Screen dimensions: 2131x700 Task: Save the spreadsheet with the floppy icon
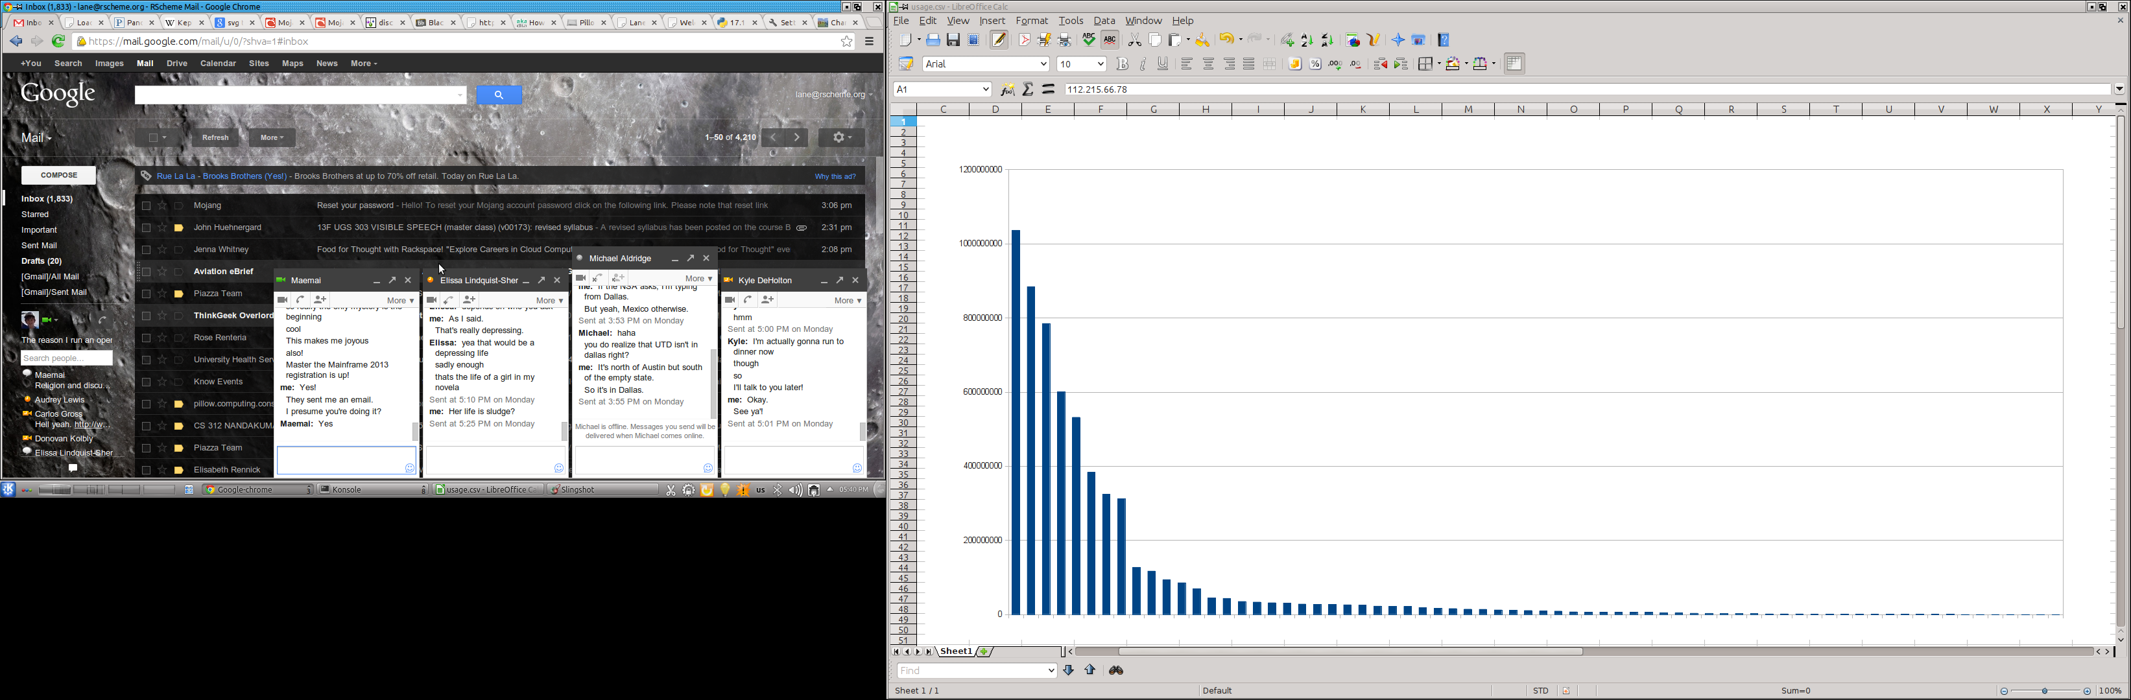point(954,40)
